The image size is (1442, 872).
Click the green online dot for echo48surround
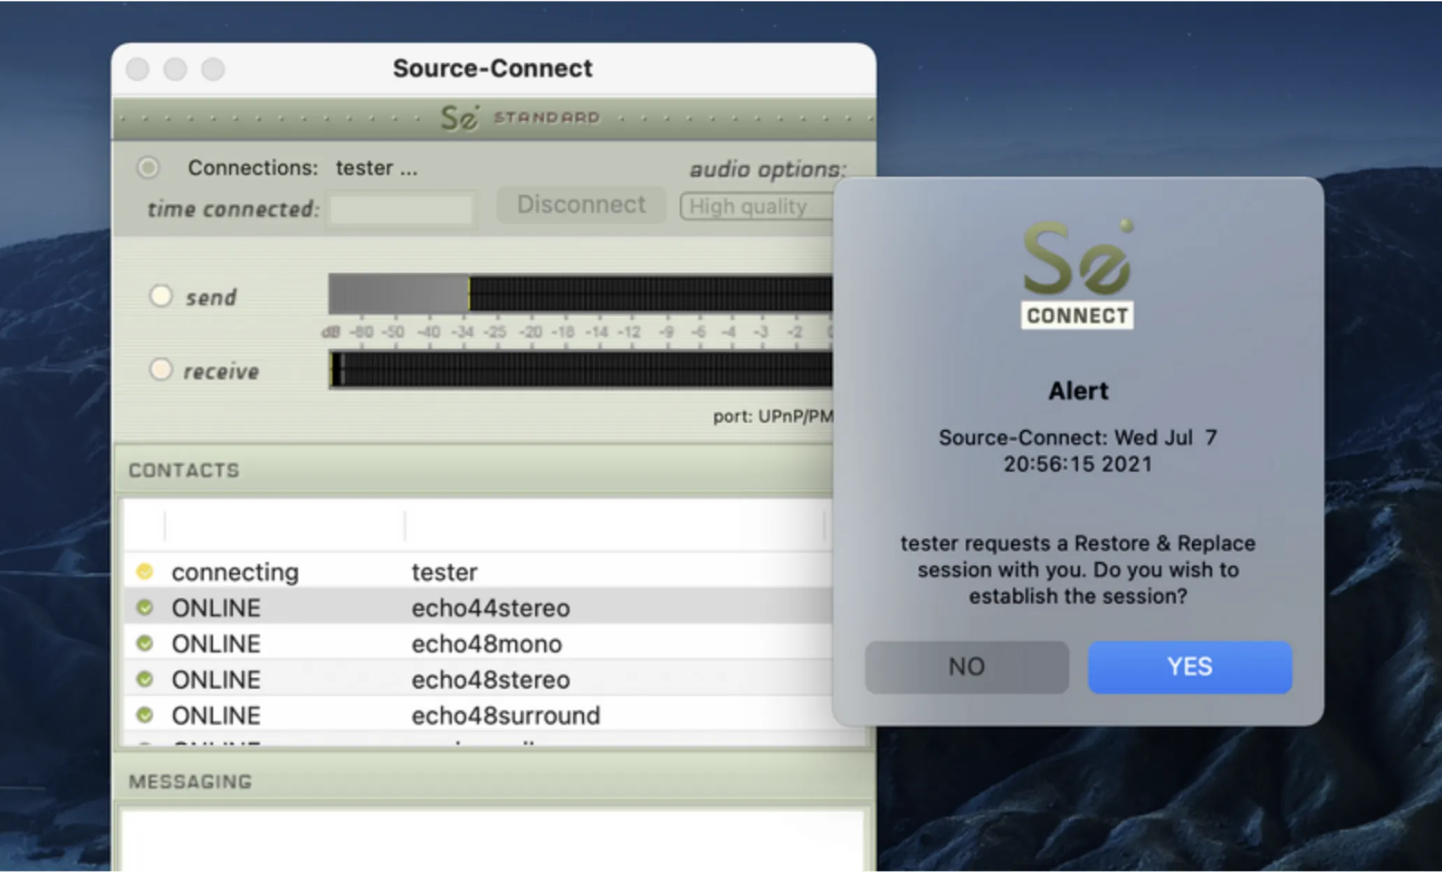[145, 715]
